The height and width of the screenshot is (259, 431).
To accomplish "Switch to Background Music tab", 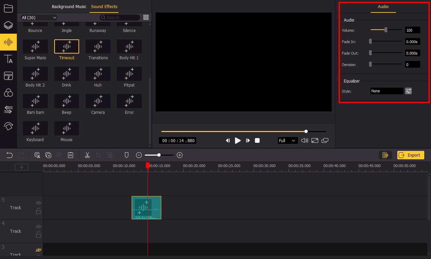I will [x=69, y=6].
